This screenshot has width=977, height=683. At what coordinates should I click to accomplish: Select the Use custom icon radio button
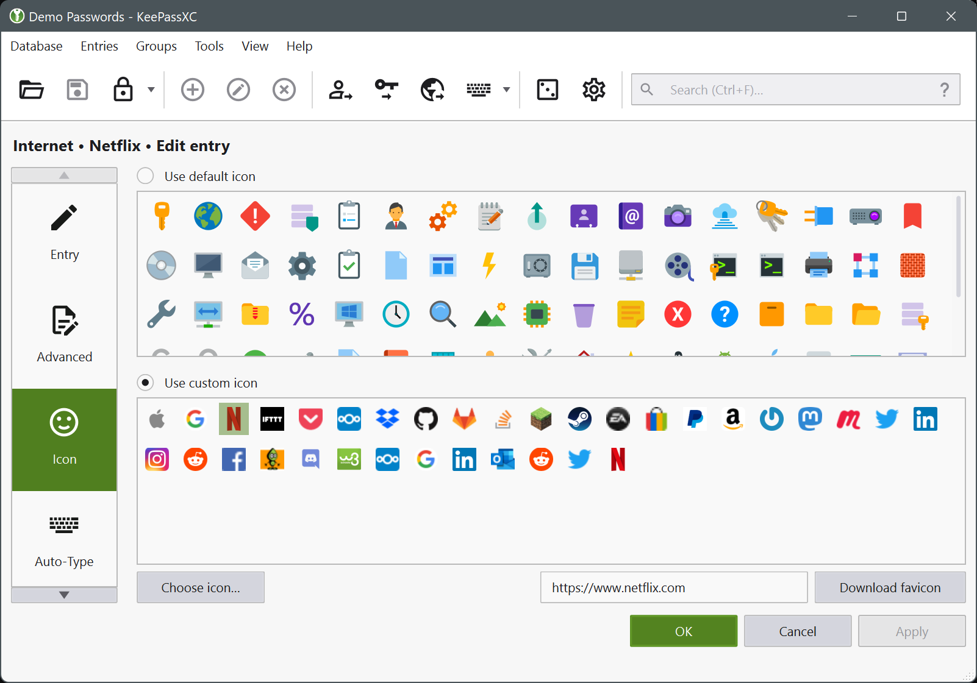pos(145,383)
